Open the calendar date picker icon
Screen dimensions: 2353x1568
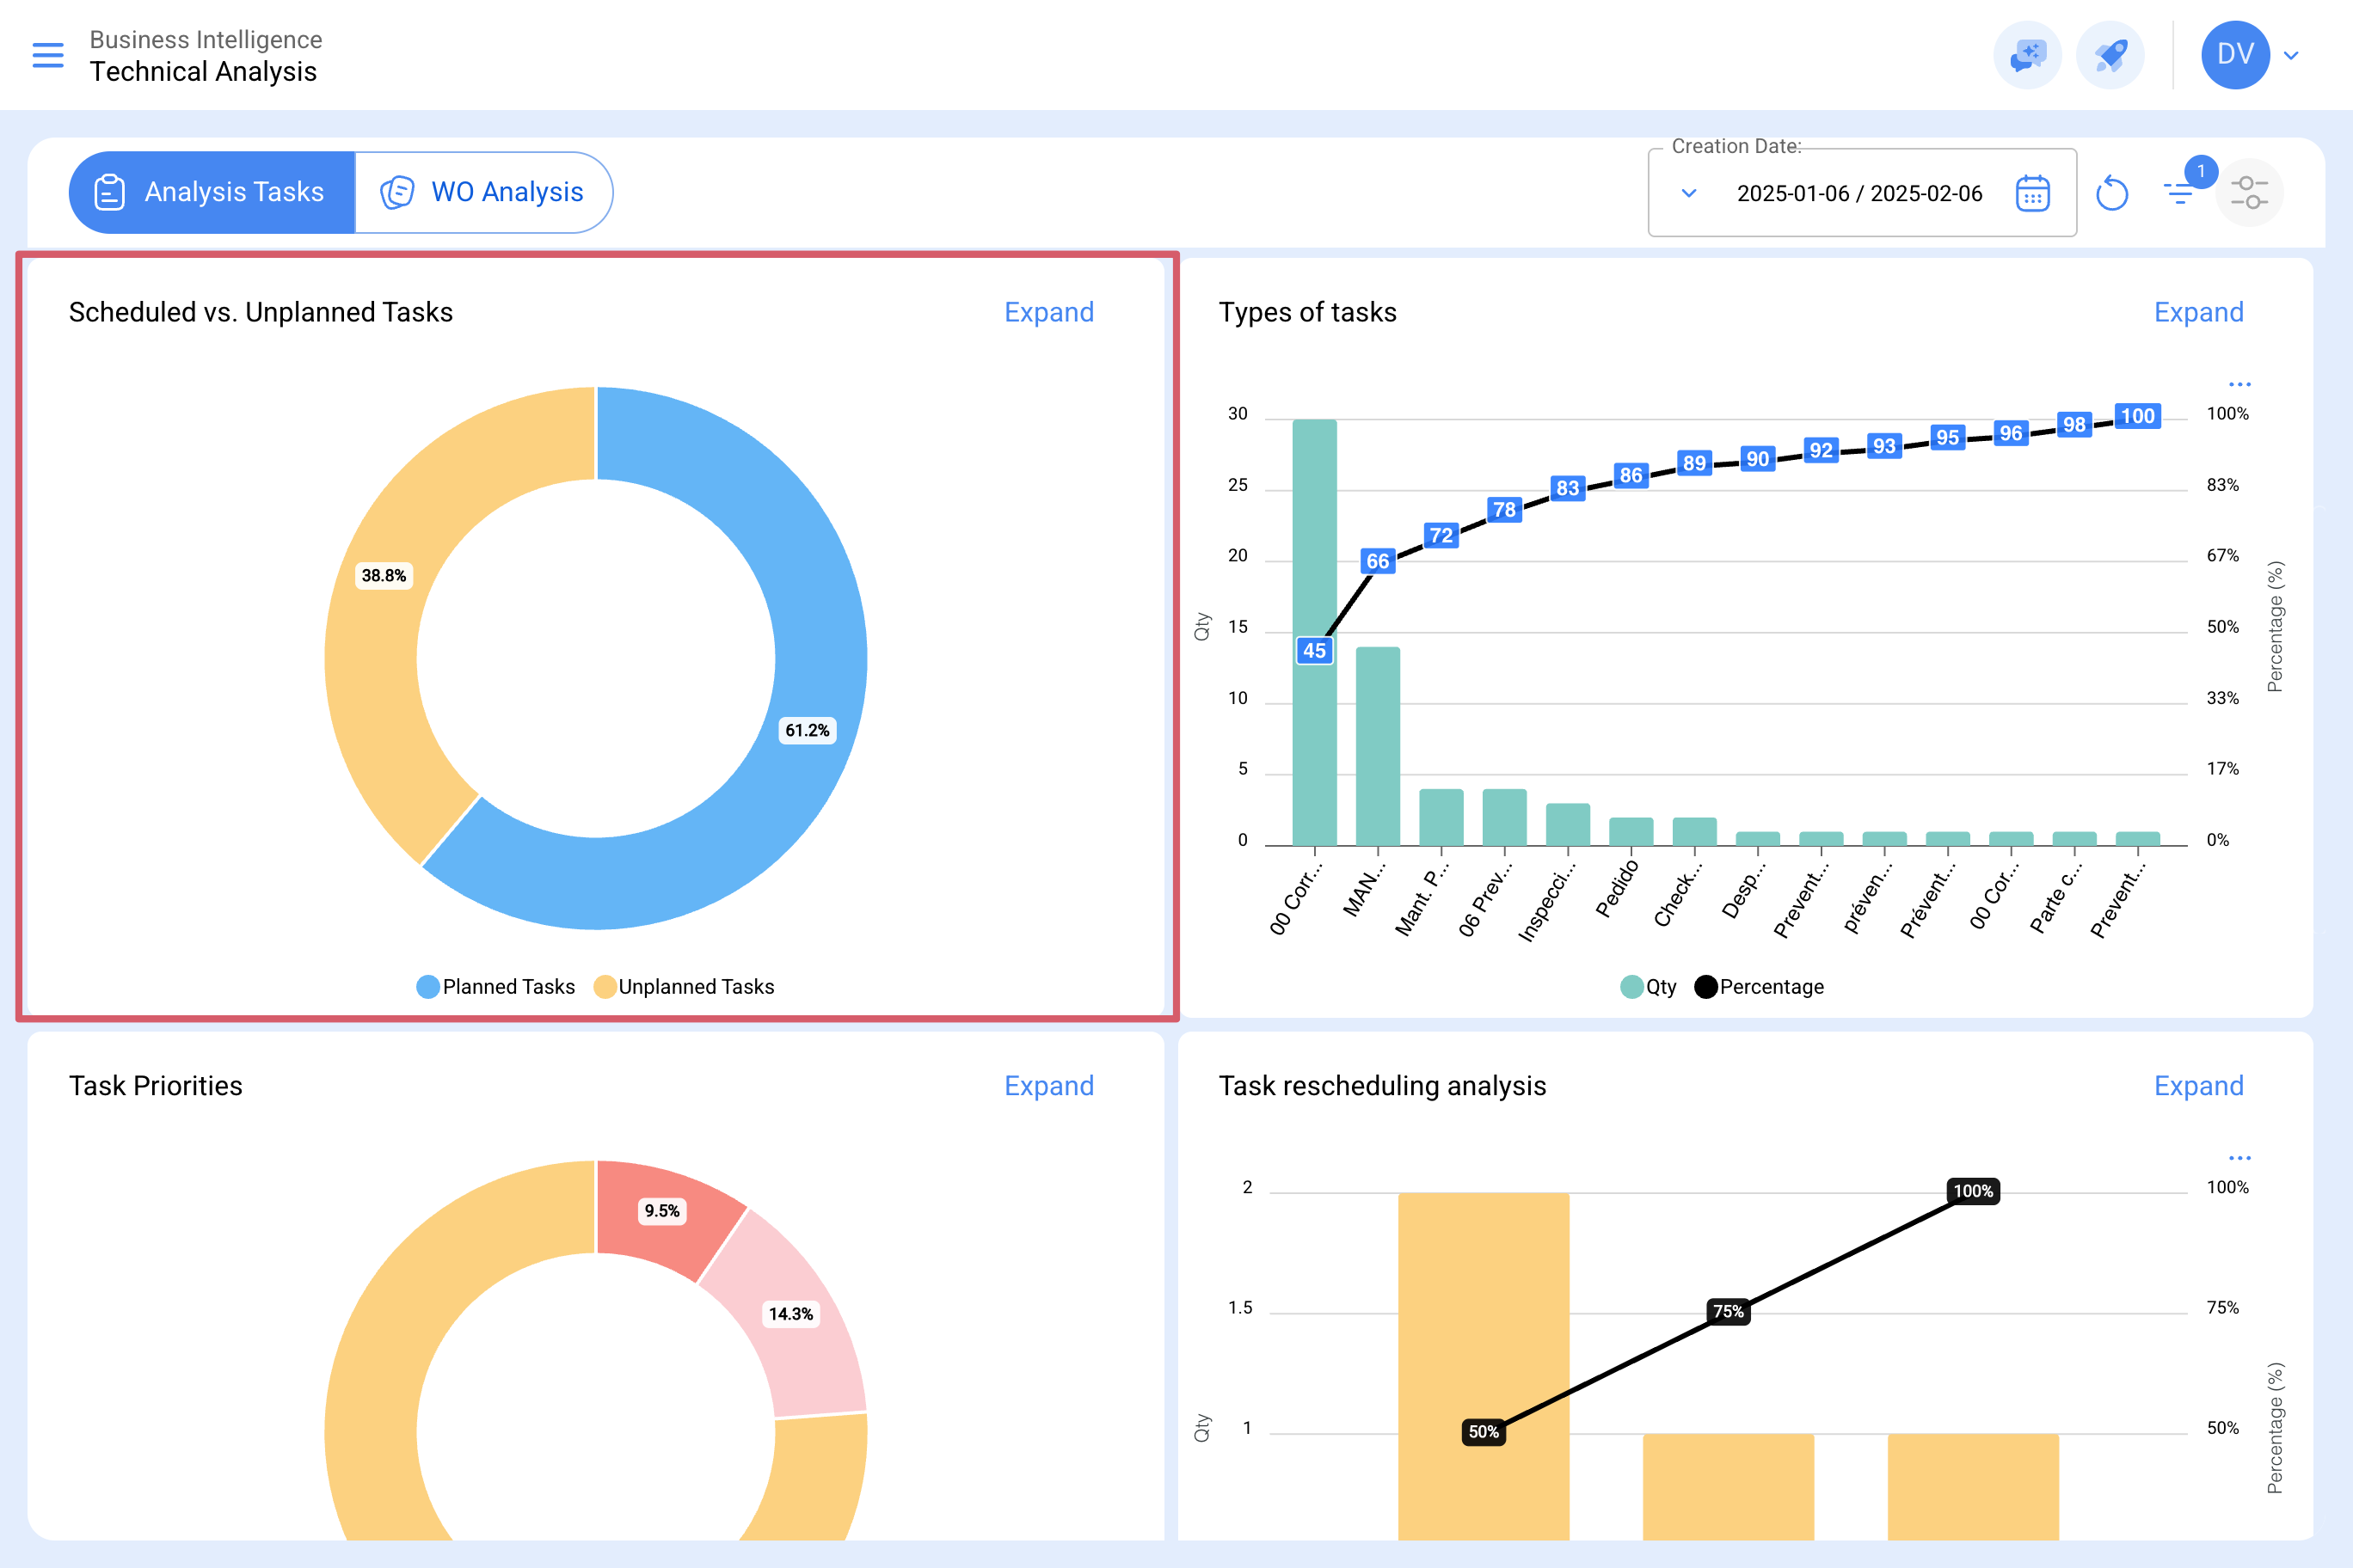click(x=2033, y=193)
